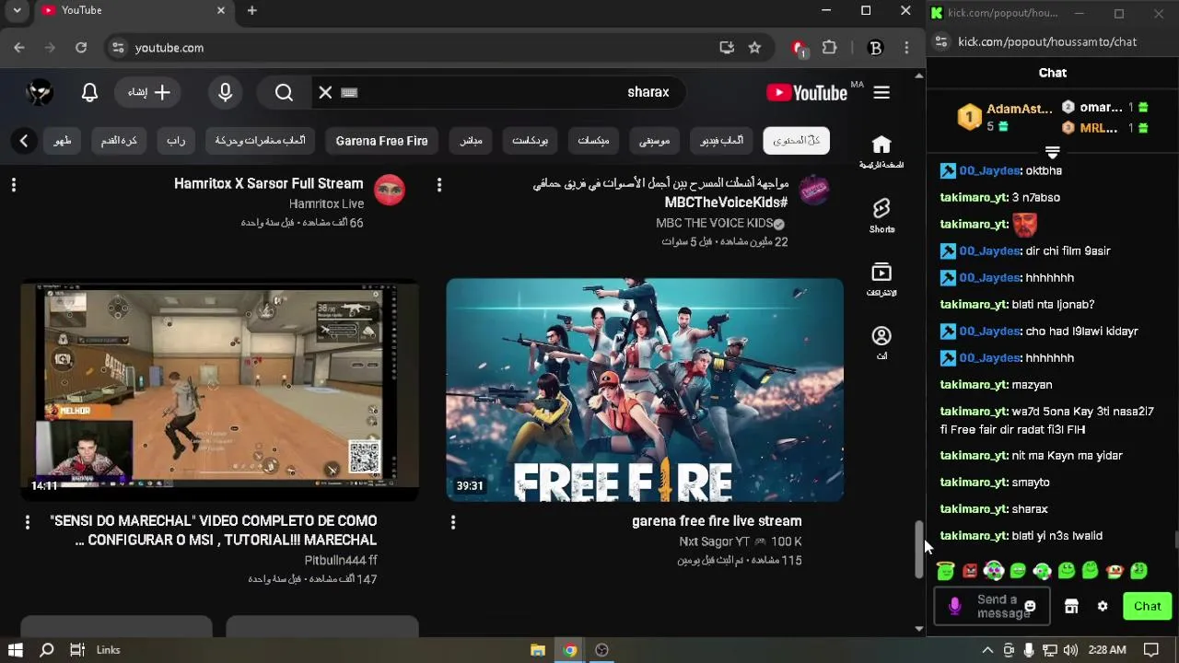Expand the Kick chat leaderboard arrow
The width and height of the screenshot is (1179, 663).
click(x=1053, y=152)
